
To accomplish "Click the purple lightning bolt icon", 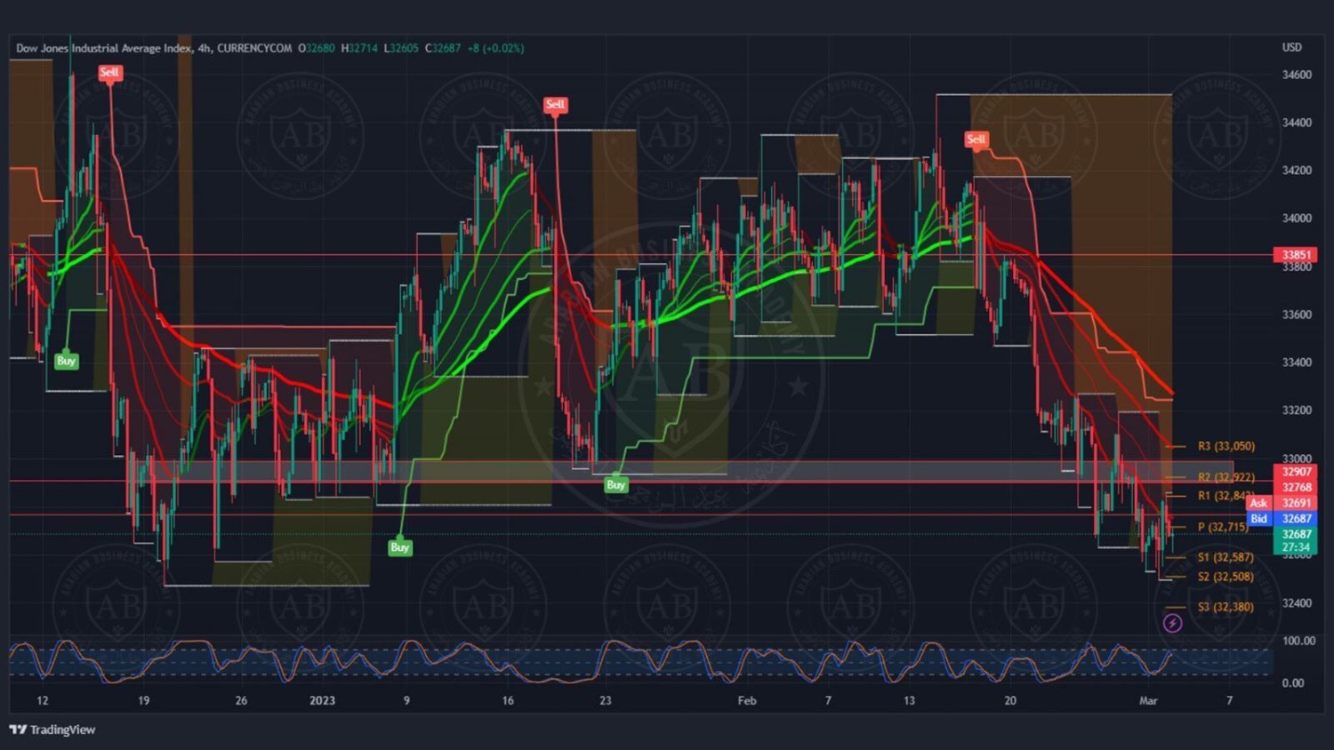I will pos(1173,624).
